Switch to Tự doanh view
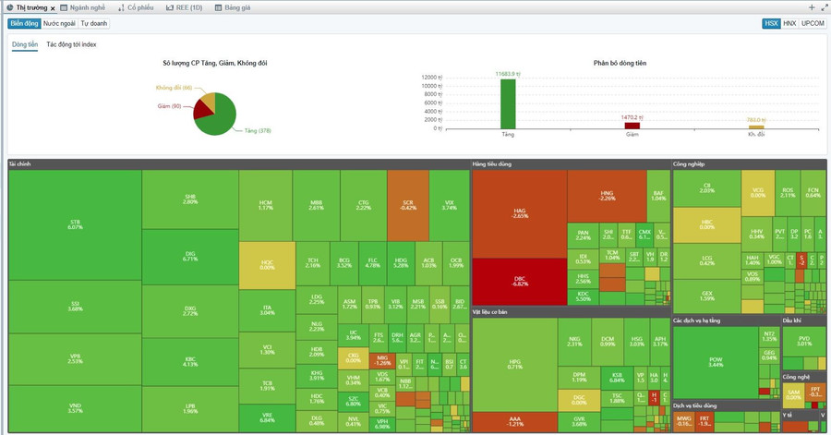The height and width of the screenshot is (435, 831). 94,23
